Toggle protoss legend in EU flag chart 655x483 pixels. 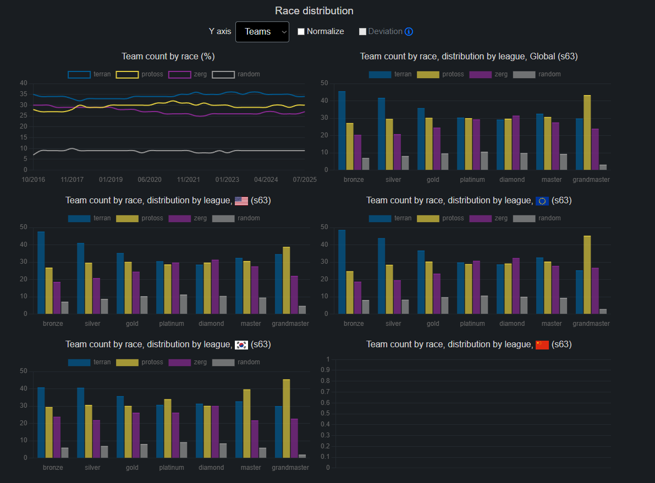[x=441, y=218]
